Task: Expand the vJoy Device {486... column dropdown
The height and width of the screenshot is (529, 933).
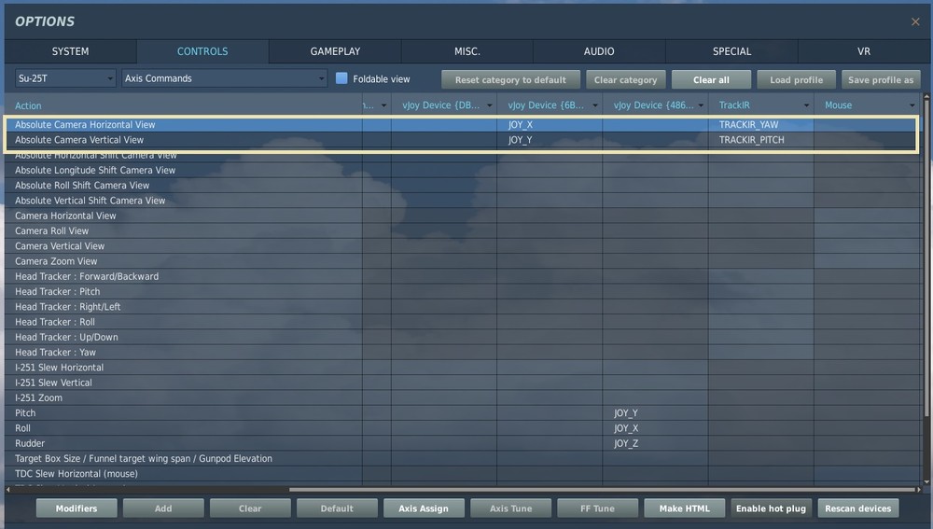Action: (701, 106)
